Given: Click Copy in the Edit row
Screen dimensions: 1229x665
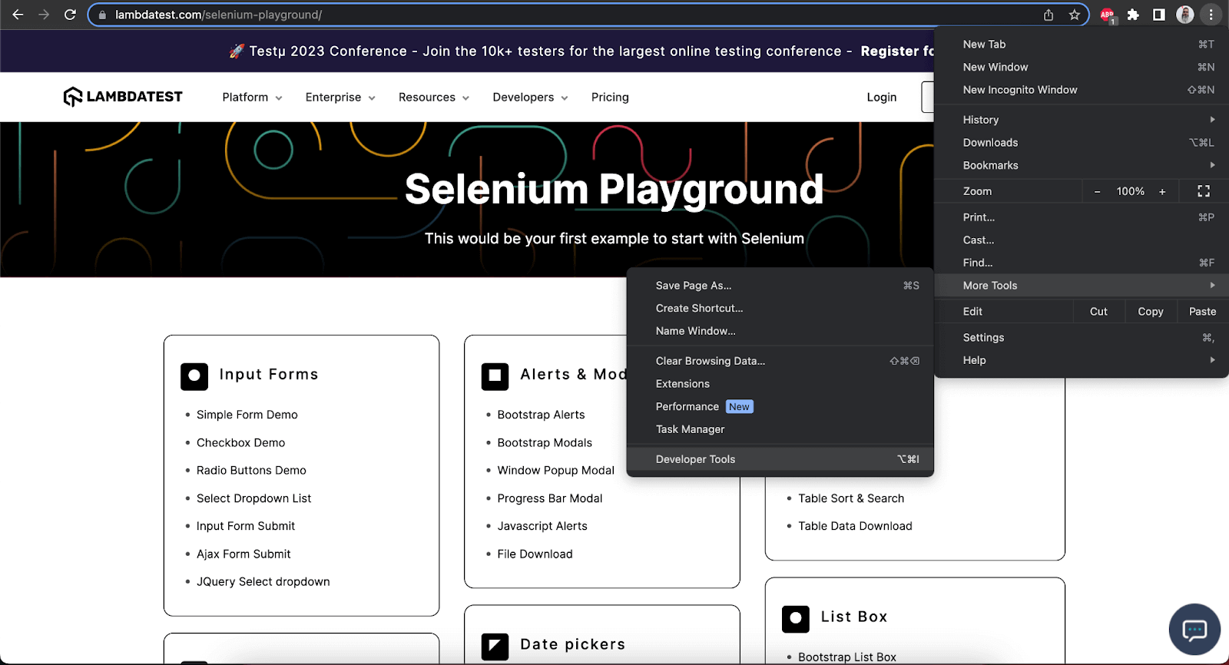Looking at the screenshot, I should coord(1151,312).
